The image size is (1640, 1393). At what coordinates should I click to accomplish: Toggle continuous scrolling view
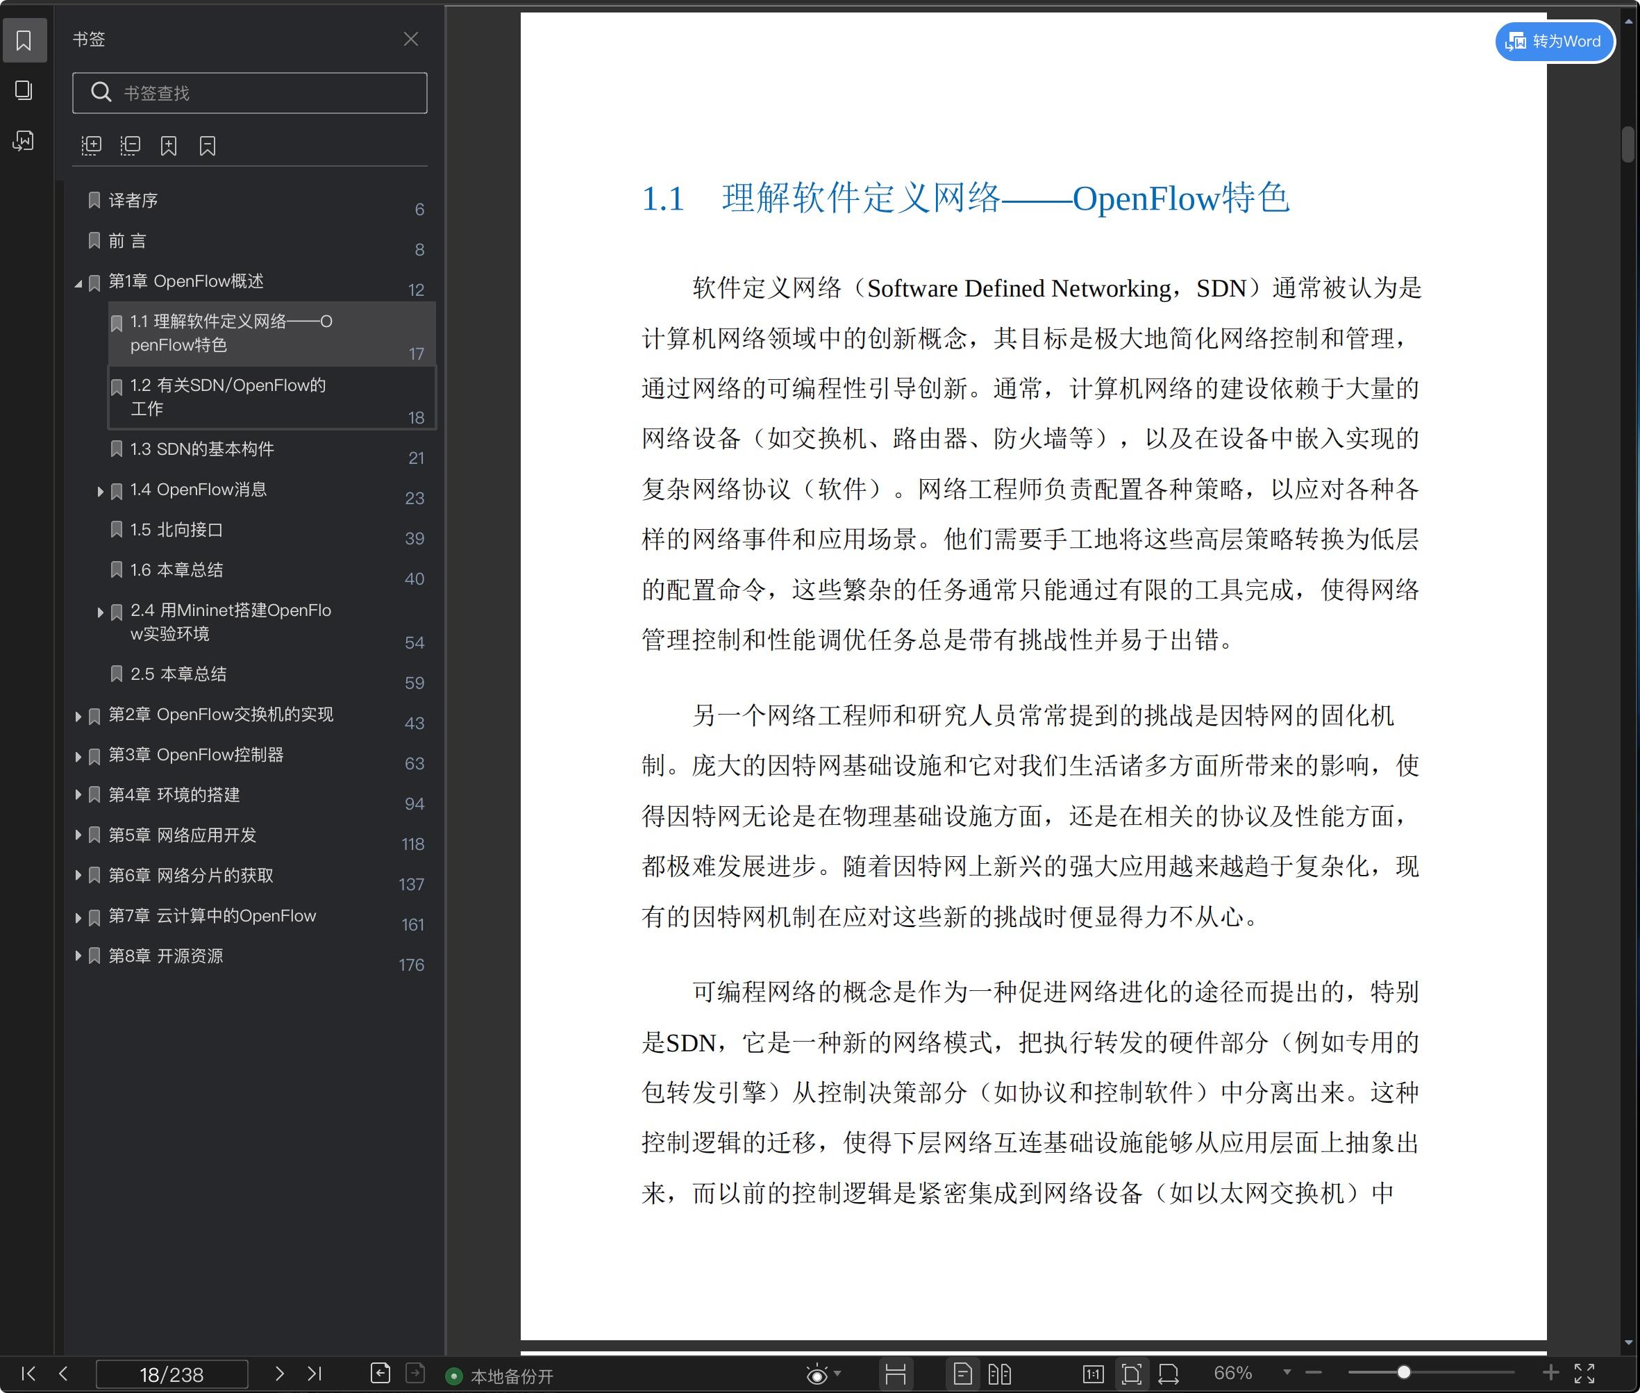pos(896,1374)
